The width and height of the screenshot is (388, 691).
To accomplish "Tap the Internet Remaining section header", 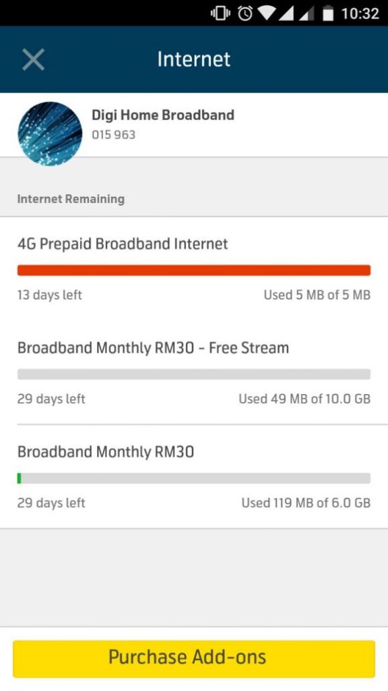I will point(71,198).
